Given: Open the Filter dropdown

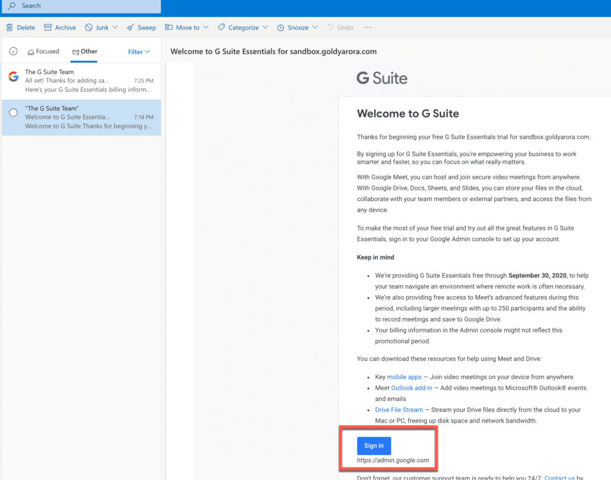Looking at the screenshot, I should pos(139,52).
